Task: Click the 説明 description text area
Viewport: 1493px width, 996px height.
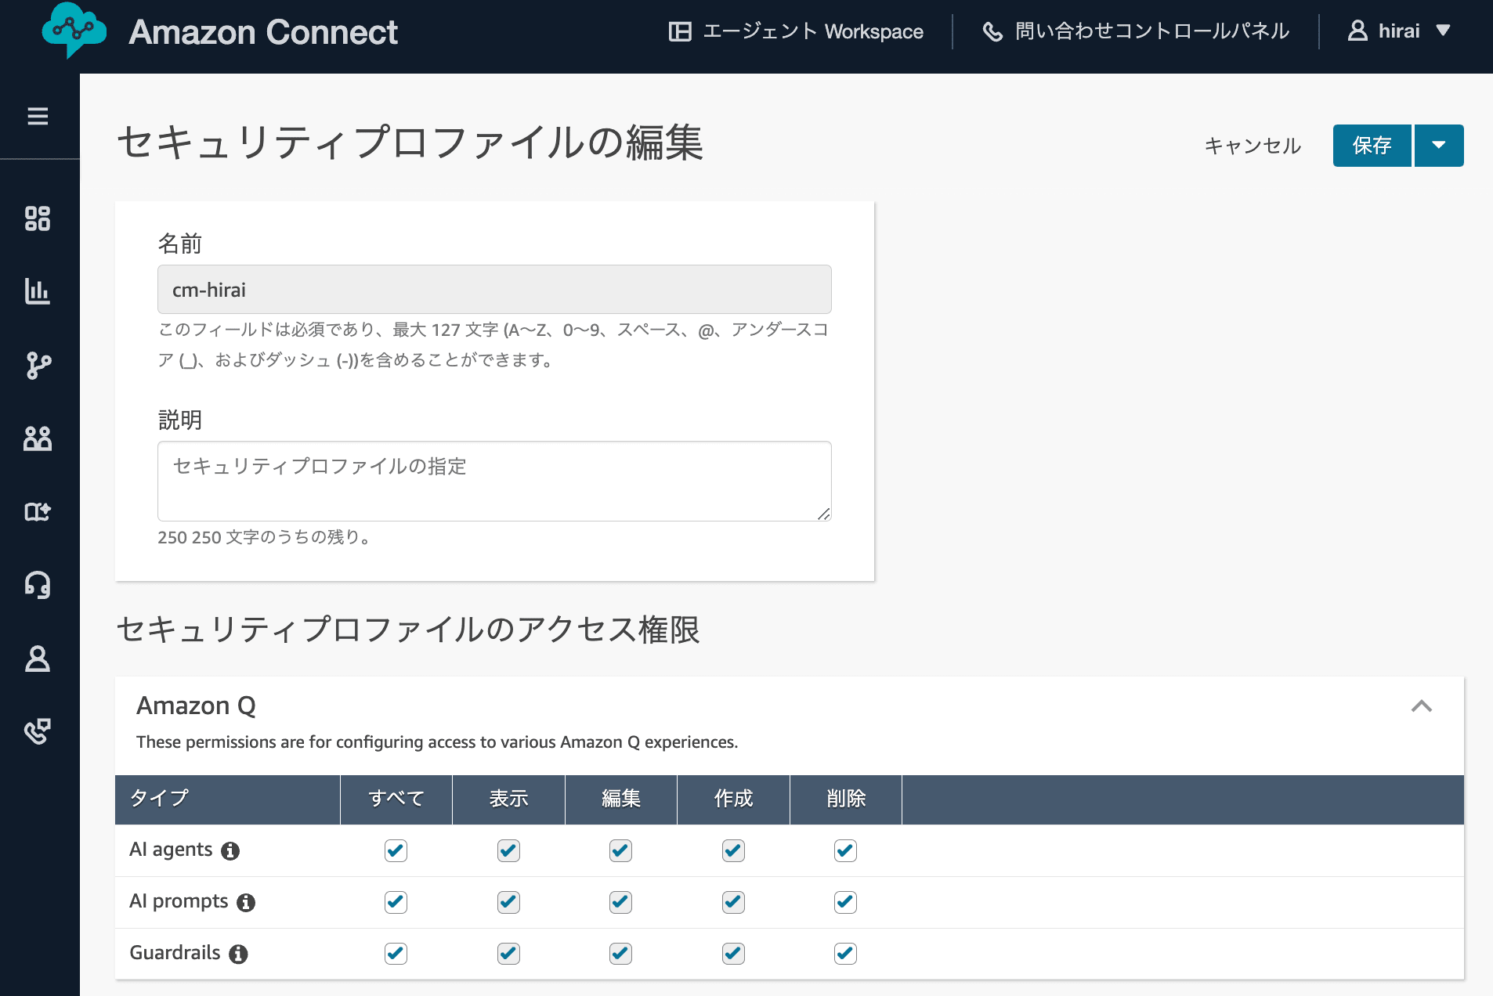Action: 494,481
